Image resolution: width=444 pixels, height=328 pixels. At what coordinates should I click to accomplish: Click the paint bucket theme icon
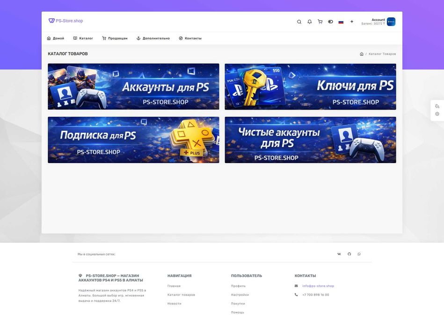[437, 106]
